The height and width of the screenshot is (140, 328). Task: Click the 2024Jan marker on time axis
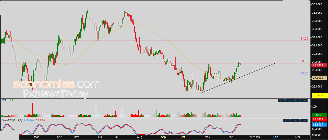(254, 137)
